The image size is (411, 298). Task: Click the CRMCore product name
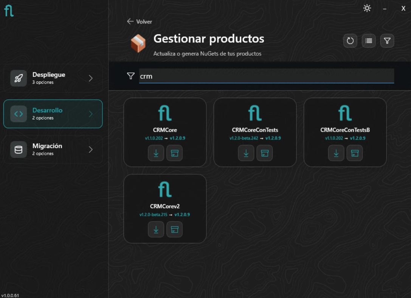(x=165, y=130)
